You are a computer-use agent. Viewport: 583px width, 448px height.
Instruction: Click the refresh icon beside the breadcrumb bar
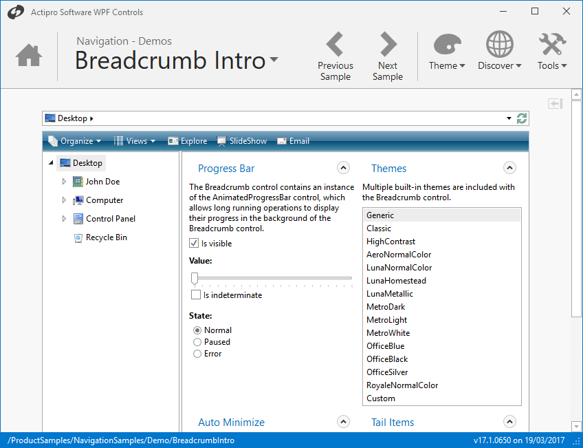(x=522, y=118)
